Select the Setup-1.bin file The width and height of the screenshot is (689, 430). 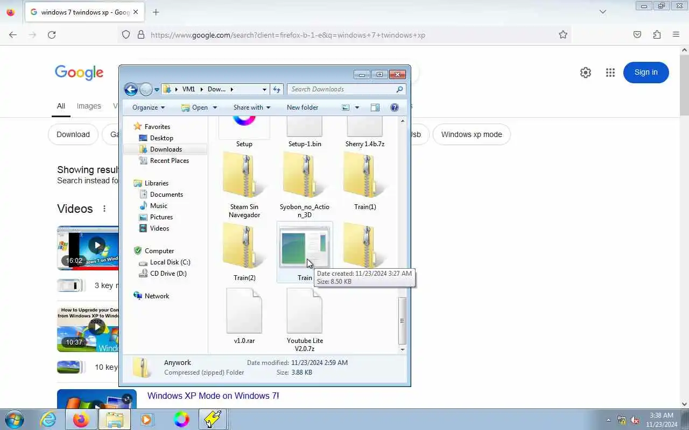click(x=305, y=131)
